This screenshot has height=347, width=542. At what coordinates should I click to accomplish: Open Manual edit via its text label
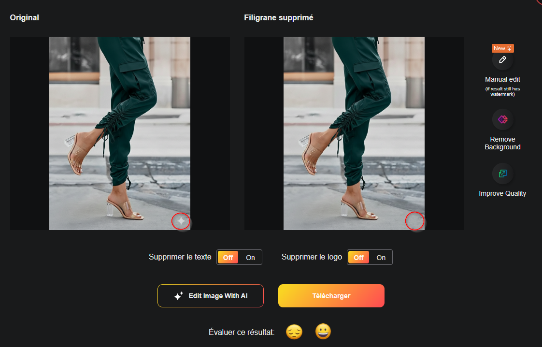[502, 79]
